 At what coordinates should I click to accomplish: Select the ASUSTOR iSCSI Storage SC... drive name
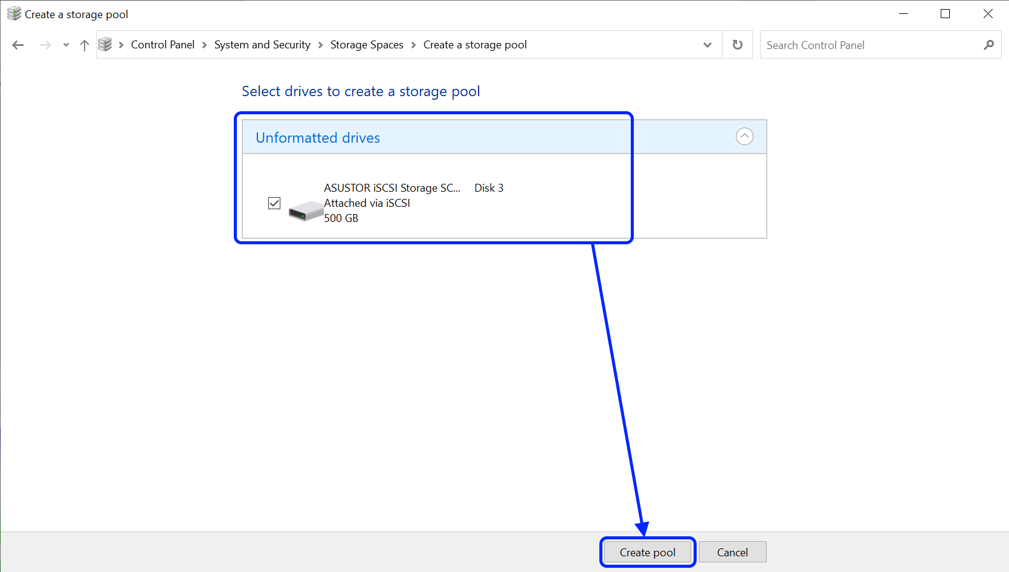coord(392,188)
